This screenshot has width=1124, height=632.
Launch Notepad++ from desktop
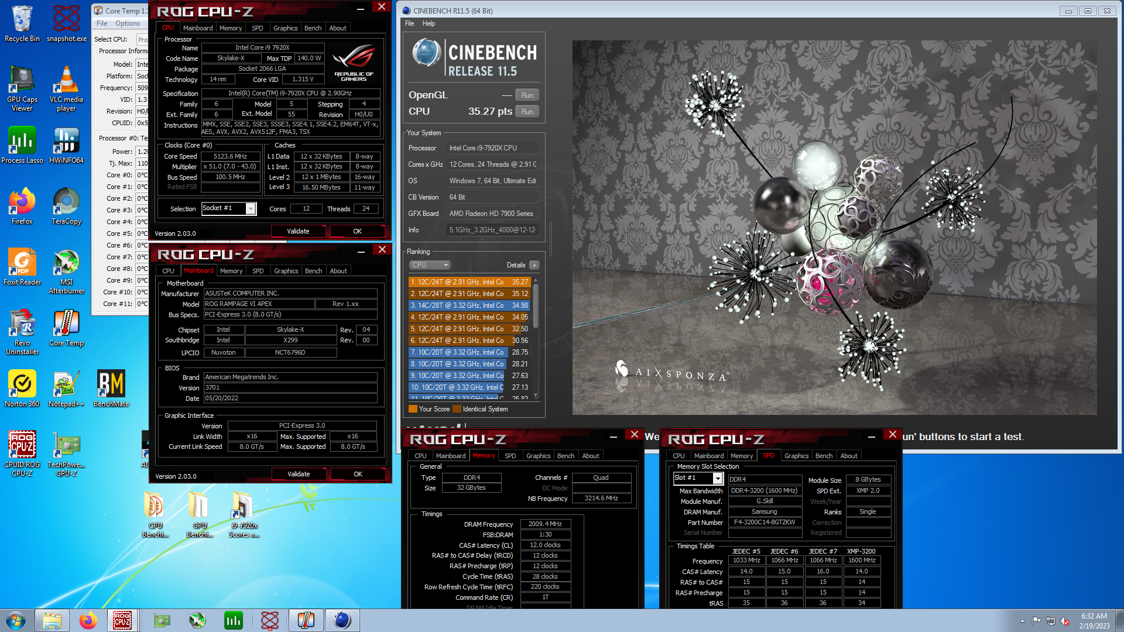click(67, 389)
